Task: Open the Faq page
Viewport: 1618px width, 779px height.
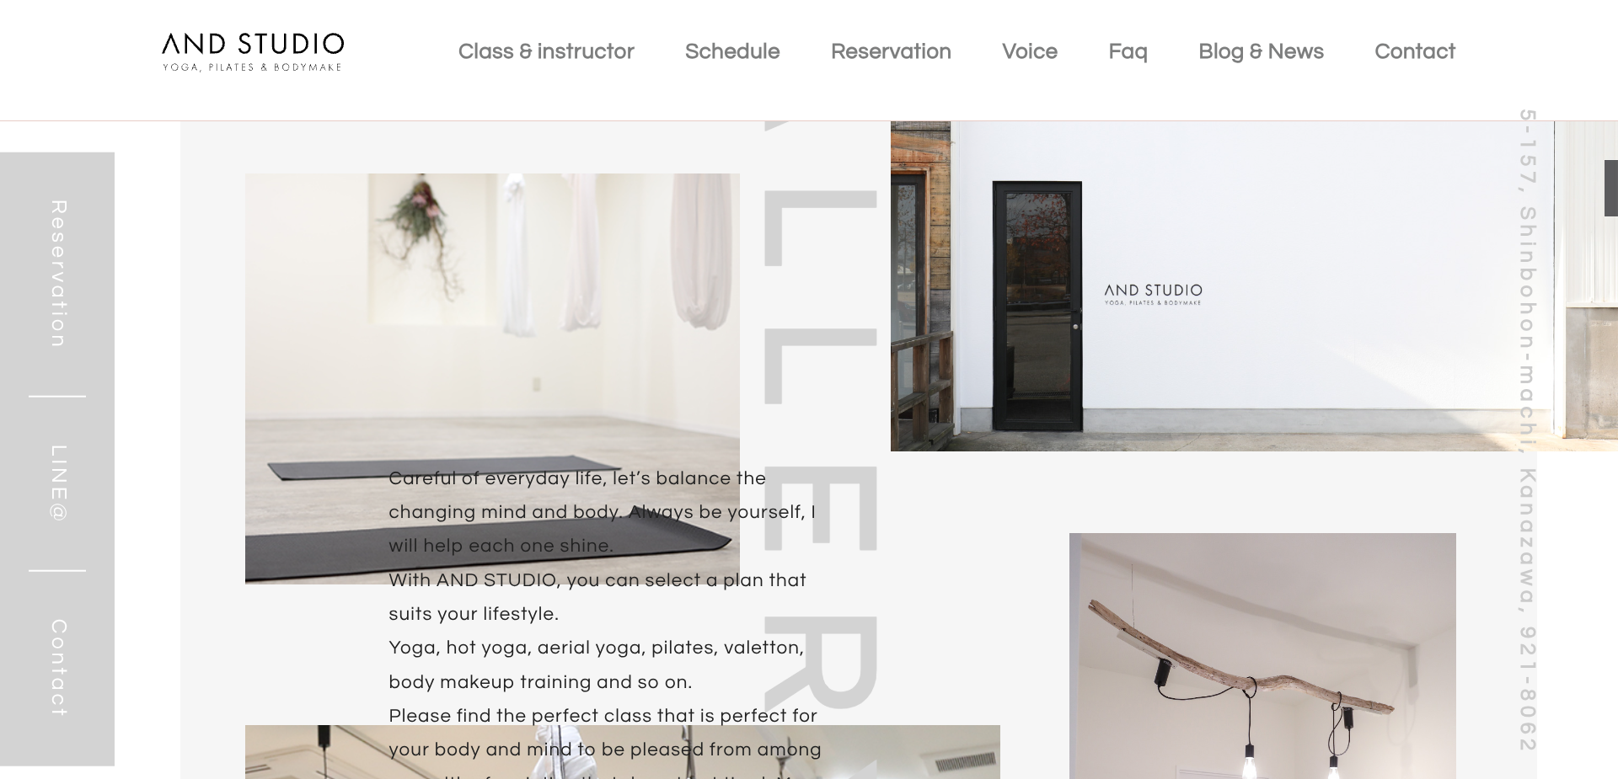Action: (x=1128, y=51)
